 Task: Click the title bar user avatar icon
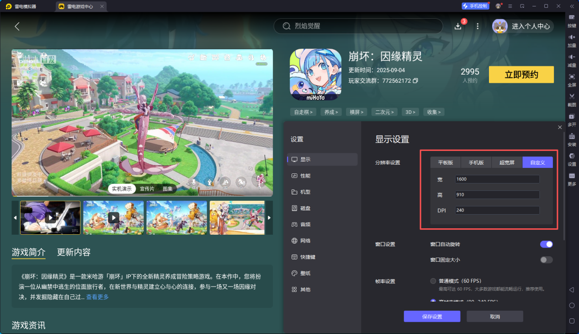point(498,6)
